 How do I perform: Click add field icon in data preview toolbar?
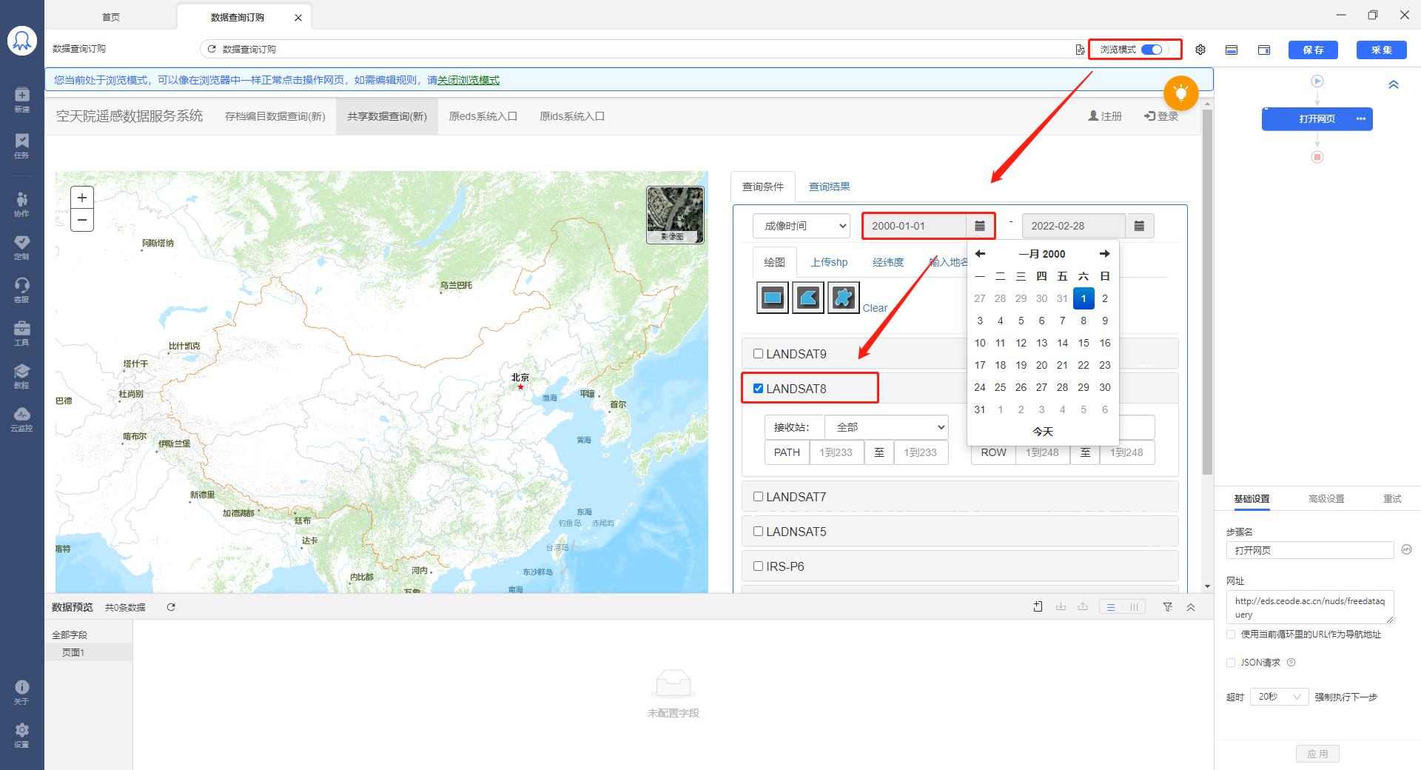click(1038, 607)
